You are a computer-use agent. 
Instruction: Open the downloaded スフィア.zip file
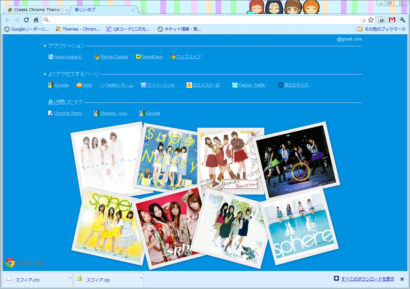(106, 280)
